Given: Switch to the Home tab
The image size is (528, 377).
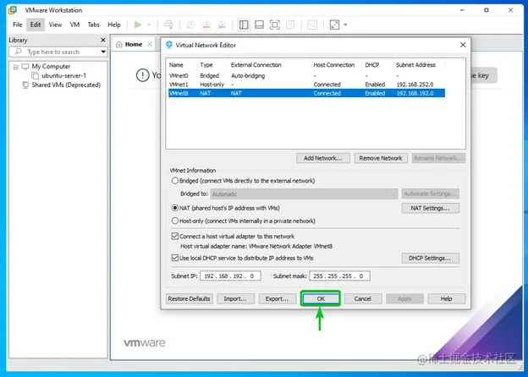Looking at the screenshot, I should [134, 45].
